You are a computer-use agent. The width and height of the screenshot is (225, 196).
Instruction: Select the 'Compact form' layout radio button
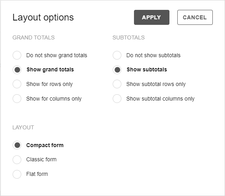point(17,145)
